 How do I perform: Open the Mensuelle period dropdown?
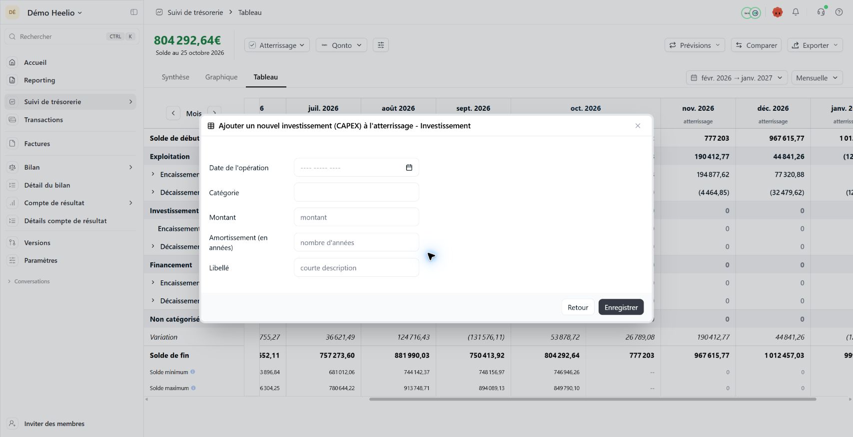click(817, 78)
